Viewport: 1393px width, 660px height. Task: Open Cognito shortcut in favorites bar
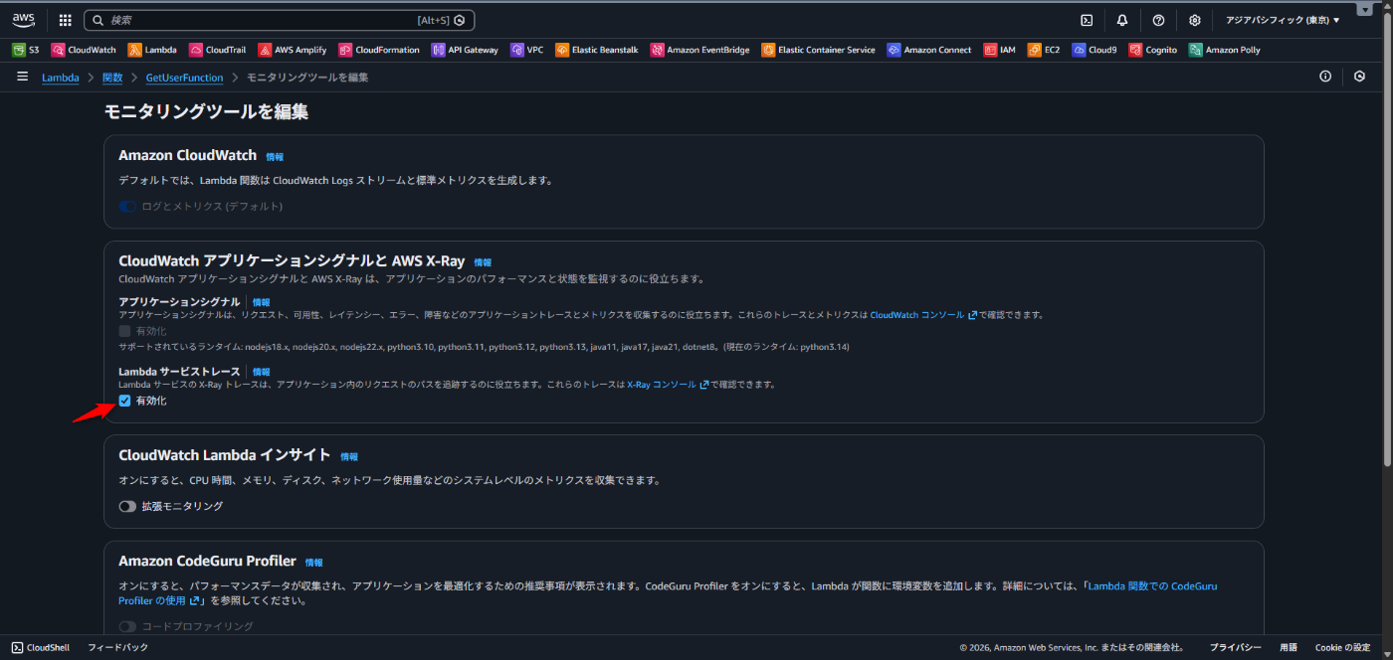point(1153,50)
